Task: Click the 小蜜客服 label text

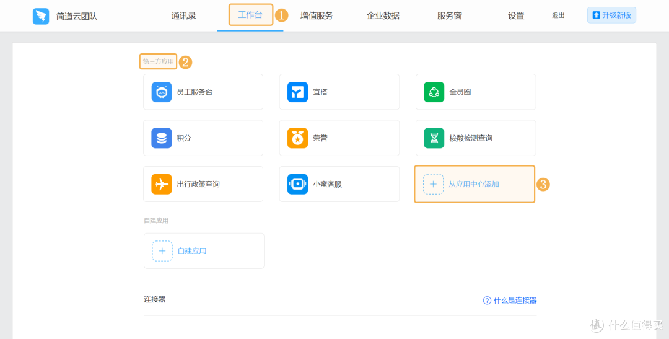Action: [327, 184]
